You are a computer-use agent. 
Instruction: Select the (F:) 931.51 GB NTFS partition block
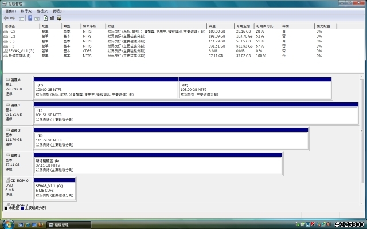pos(196,113)
